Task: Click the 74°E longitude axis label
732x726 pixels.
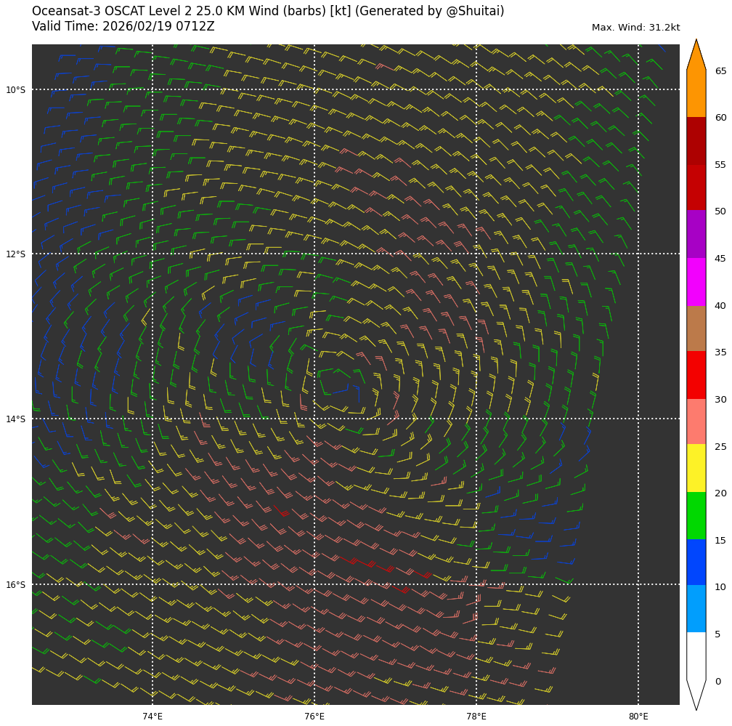Action: 152,717
